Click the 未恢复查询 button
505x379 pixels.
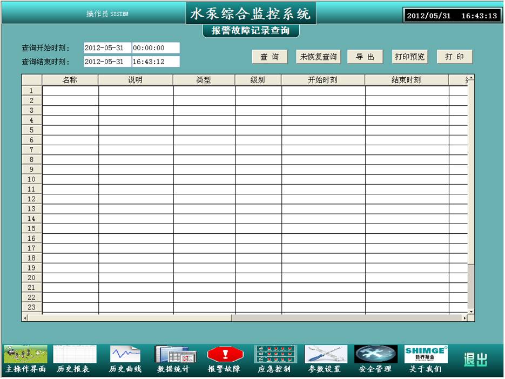pyautogui.click(x=319, y=57)
